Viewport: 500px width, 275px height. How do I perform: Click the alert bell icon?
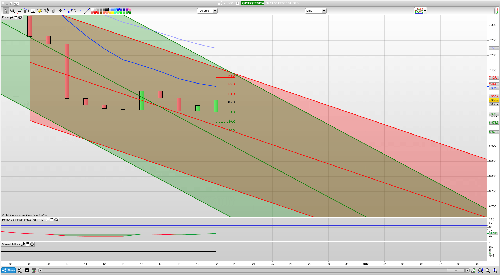[40, 11]
